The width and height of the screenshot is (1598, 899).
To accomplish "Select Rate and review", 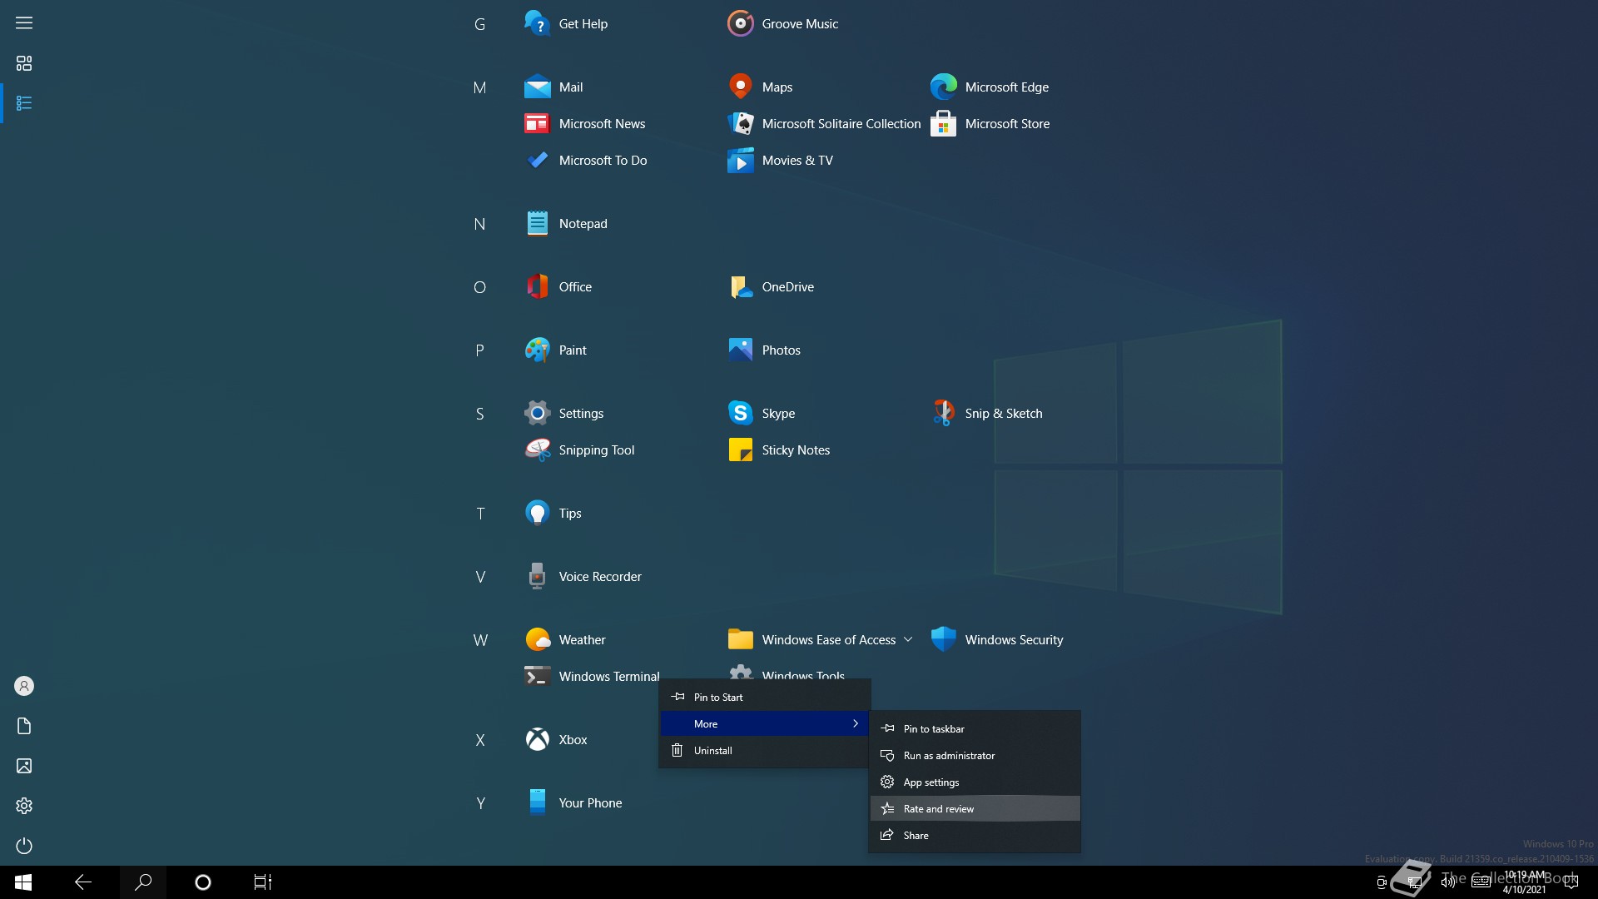I will [x=975, y=808].
